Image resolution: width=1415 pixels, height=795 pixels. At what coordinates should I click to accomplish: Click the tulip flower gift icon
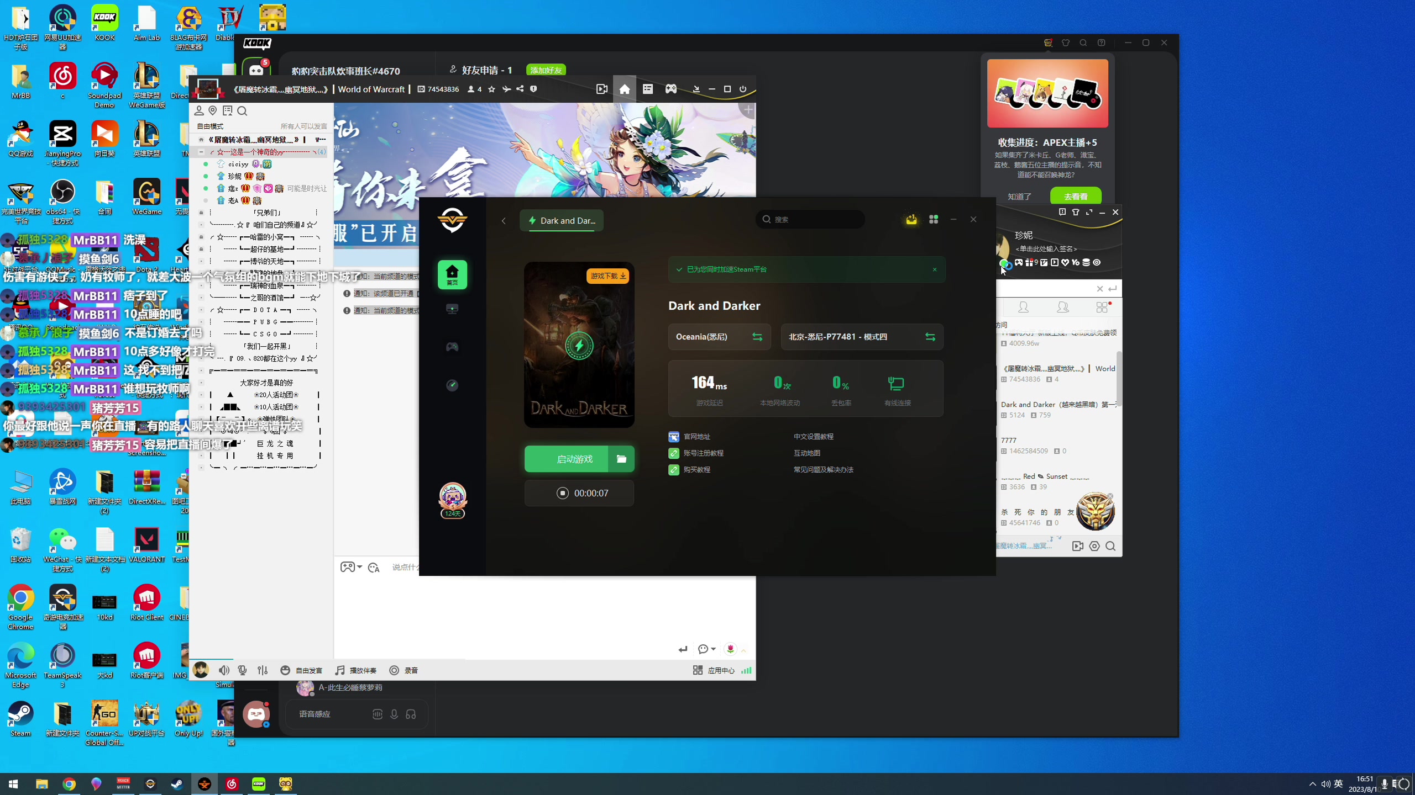click(x=730, y=649)
